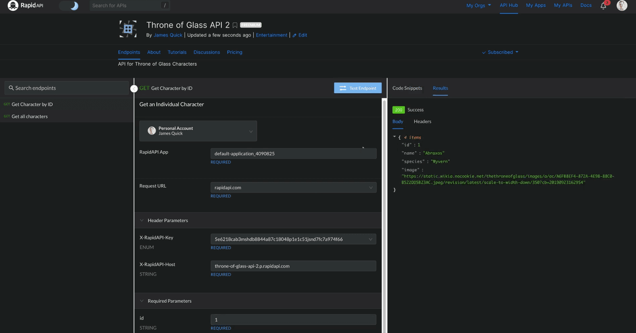Collapse the Required Parameters section
Image resolution: width=636 pixels, height=333 pixels.
(142, 301)
